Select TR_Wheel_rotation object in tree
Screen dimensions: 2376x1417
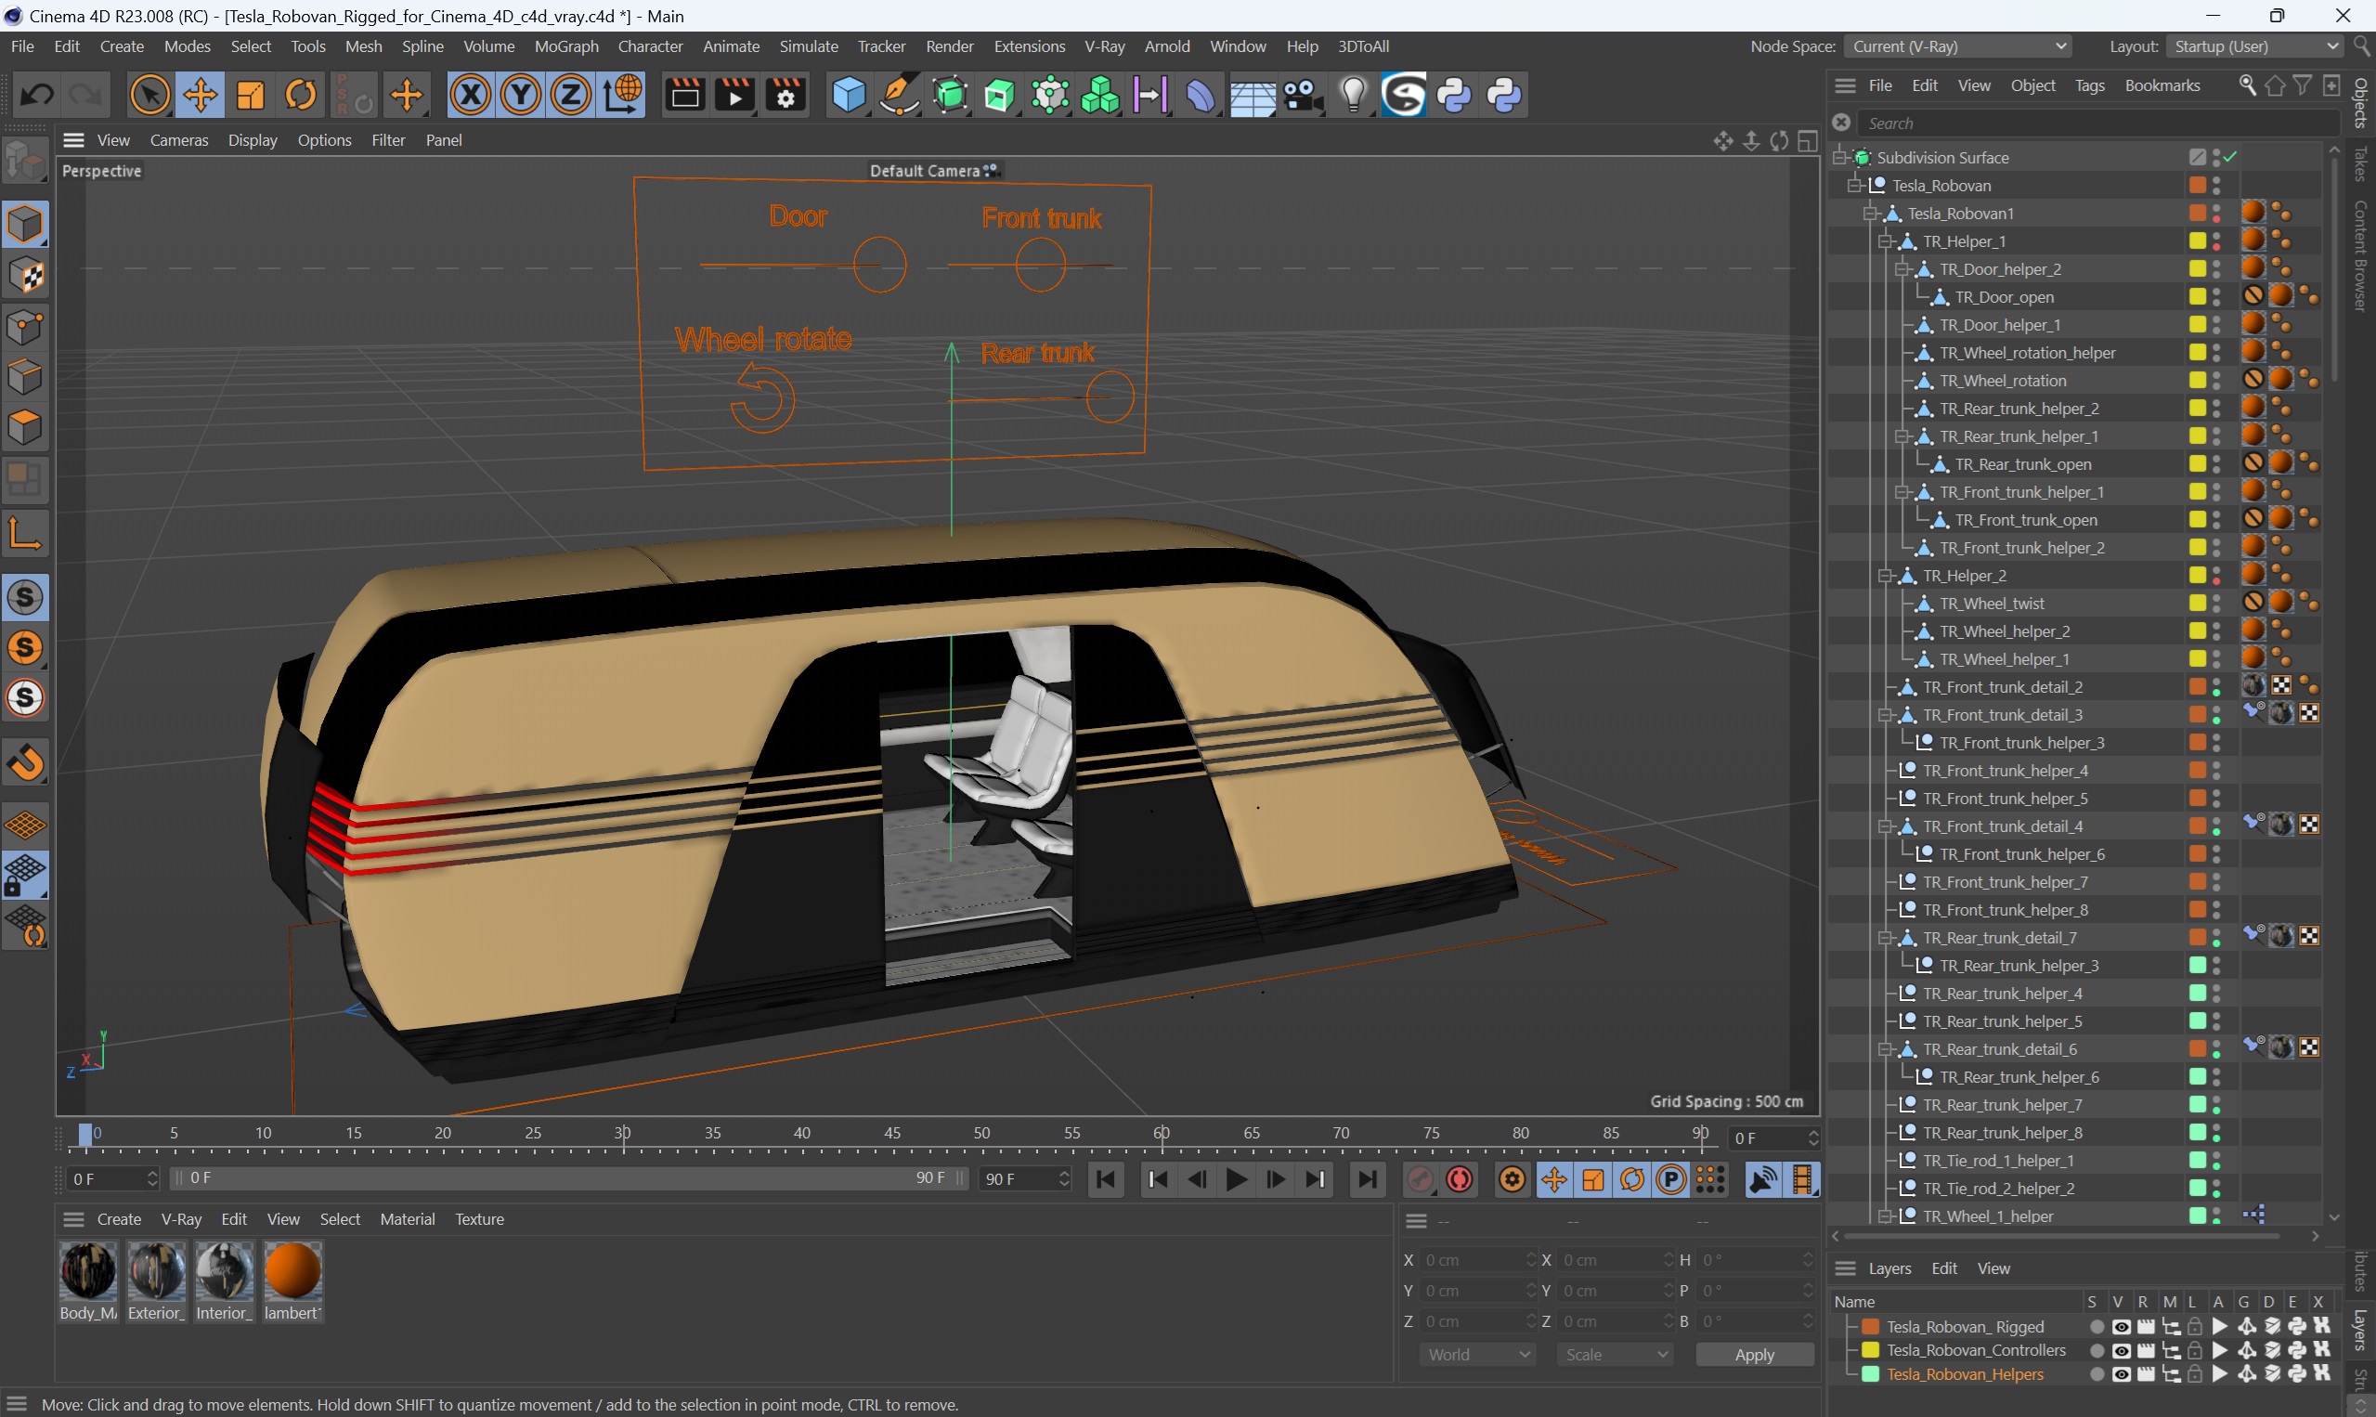[x=2003, y=381]
